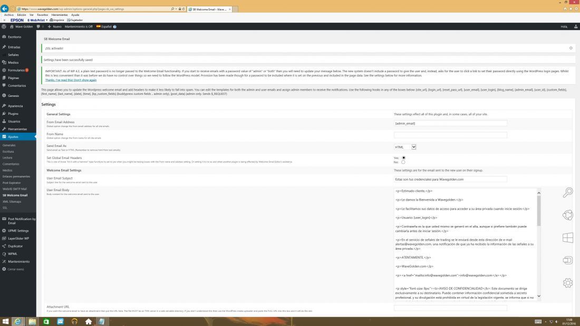Click 'Thanks, I've read this! Don't show again'
Viewport: 580px width, 326px height.
point(71,80)
